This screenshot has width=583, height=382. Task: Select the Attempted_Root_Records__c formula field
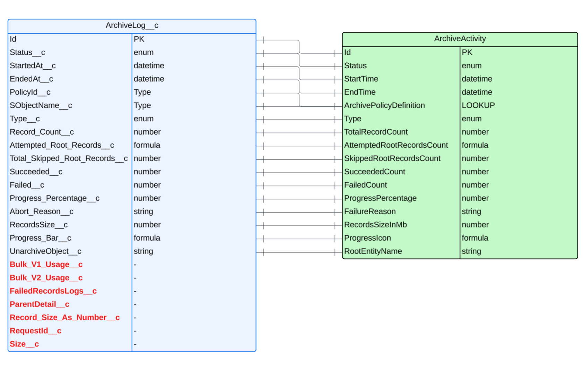[69, 145]
